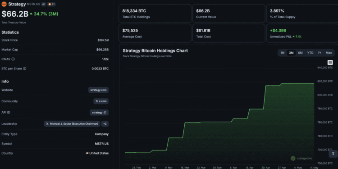Expand the +2 leadership entries
The height and width of the screenshot is (169, 338).
point(105,124)
